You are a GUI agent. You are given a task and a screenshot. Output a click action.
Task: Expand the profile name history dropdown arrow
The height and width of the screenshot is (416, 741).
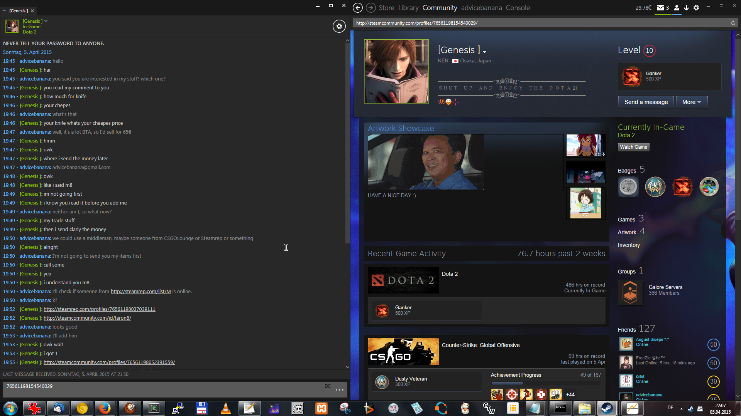coord(484,52)
